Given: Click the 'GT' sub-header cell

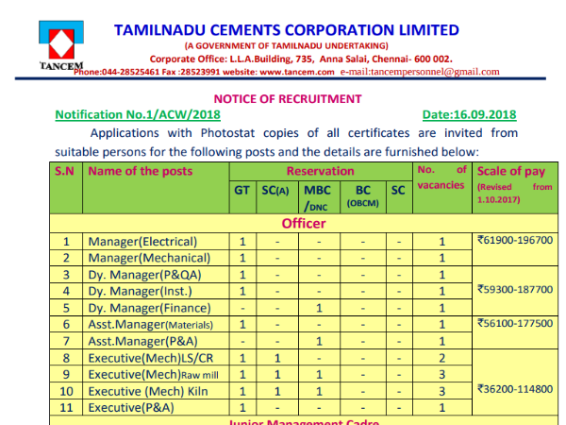Looking at the screenshot, I should [x=242, y=197].
